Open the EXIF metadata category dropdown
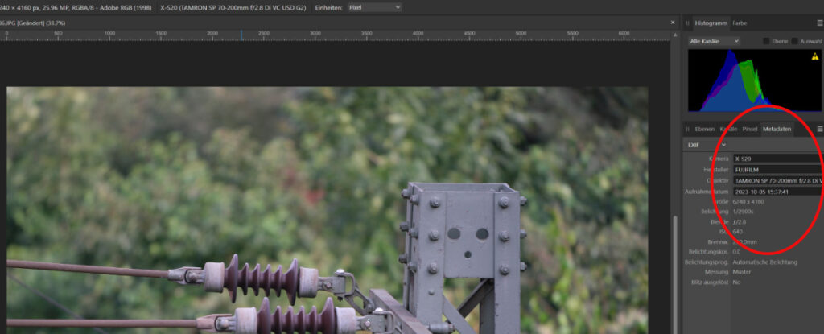824x334 pixels. (x=707, y=145)
